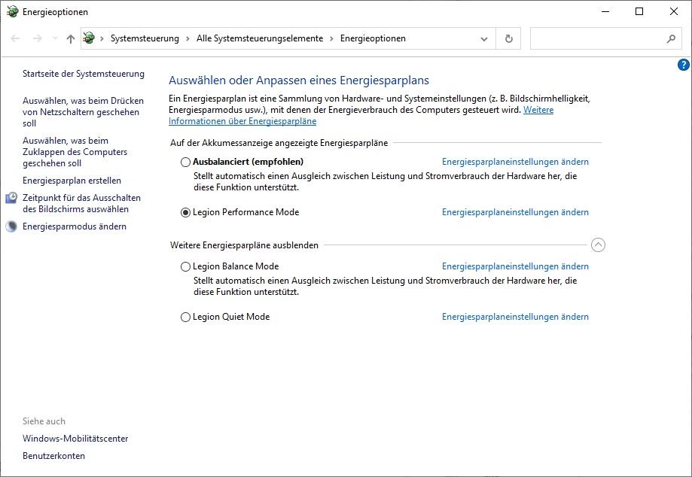Select the Legion Balance Mode radio button
Image resolution: width=692 pixels, height=477 pixels.
point(185,267)
